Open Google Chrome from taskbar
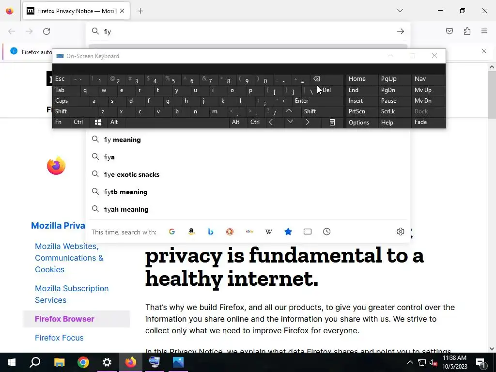496x372 pixels. (83, 362)
